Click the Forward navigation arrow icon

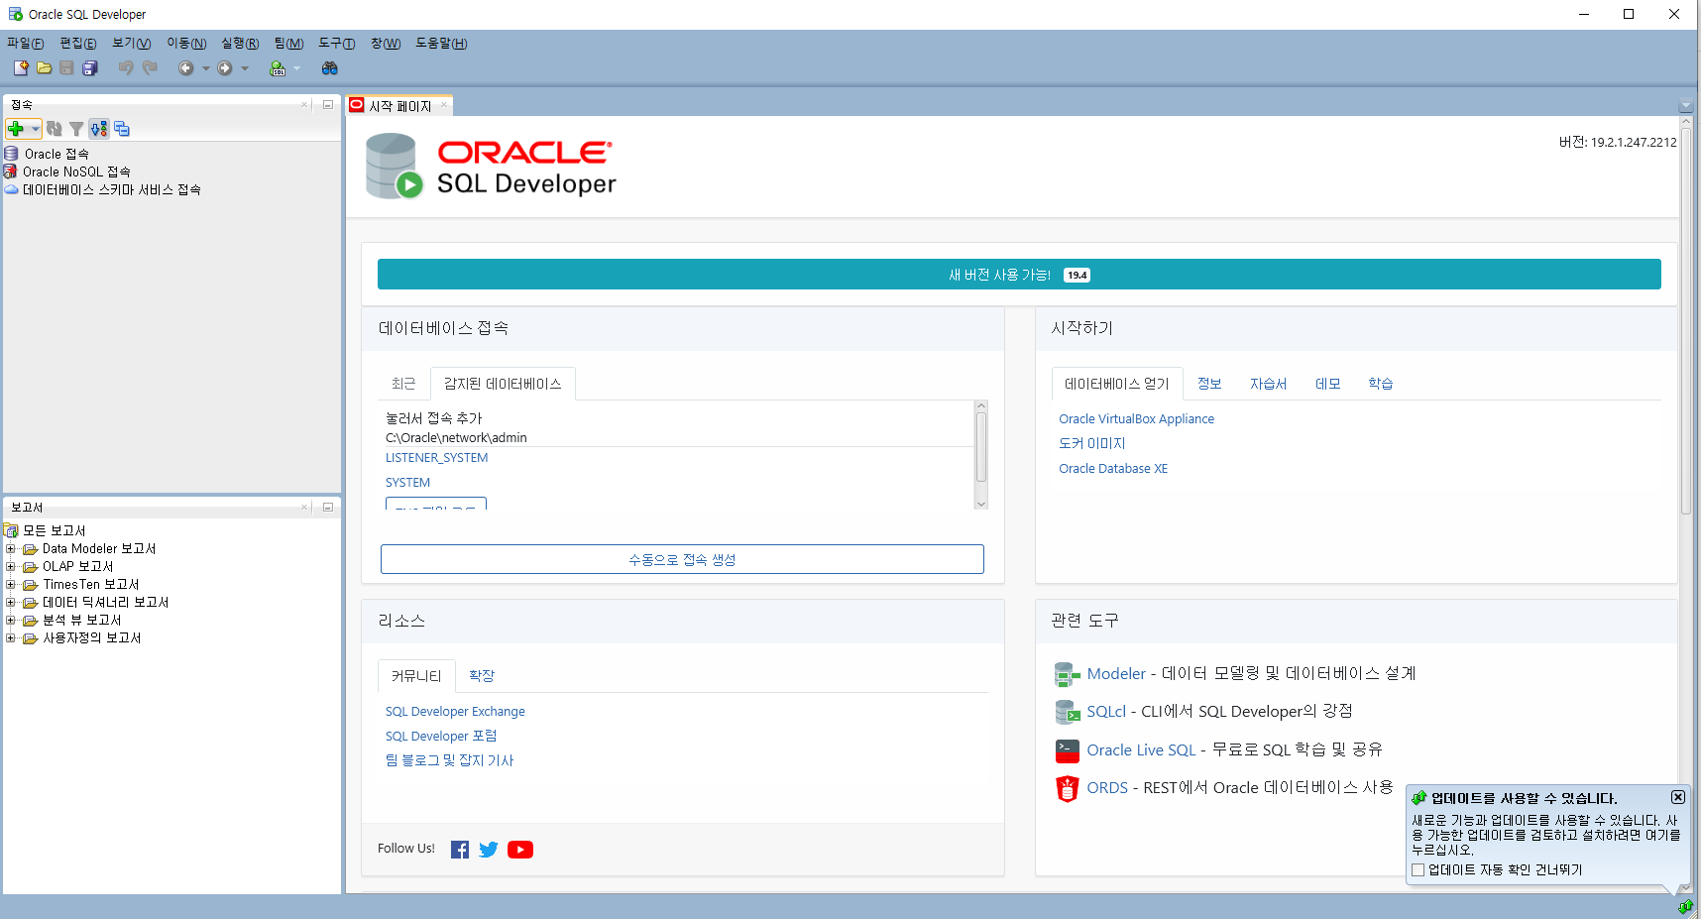tap(225, 68)
